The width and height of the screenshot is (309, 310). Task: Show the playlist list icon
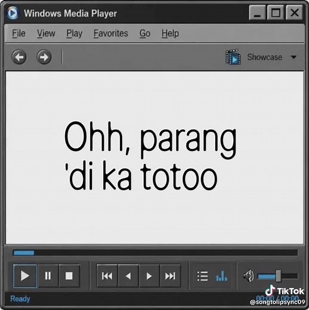203,276
